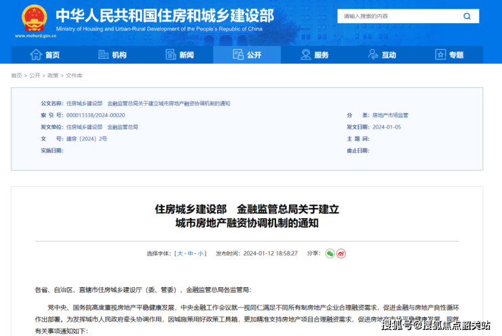
Task: Click the magnifier search icon
Action: (x=467, y=16)
